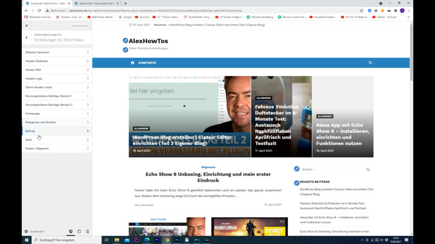This screenshot has width=435, height=244.
Task: Expand the Website-Optionen section chevron
Action: 88,52
